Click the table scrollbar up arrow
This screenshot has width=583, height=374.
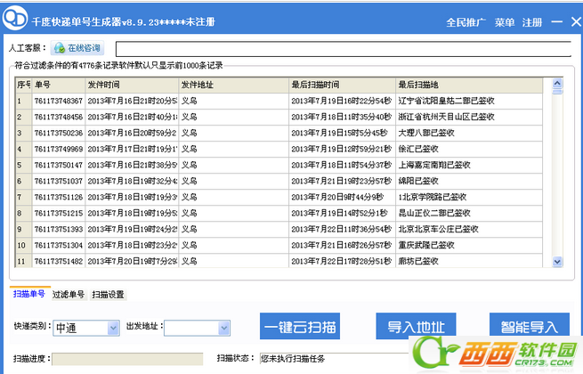[x=557, y=84]
